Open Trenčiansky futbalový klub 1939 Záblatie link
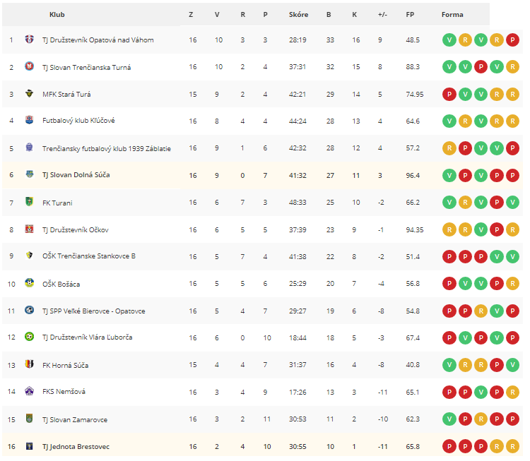Viewport: 530px width, 461px height. point(107,148)
